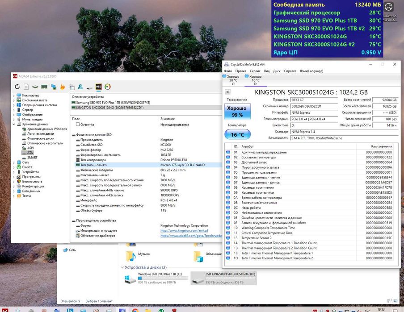Select the KINGSTON SKC3000S1024G device row in AIDA64
Image resolution: width=404 pixels, height=312 pixels.
146,108
